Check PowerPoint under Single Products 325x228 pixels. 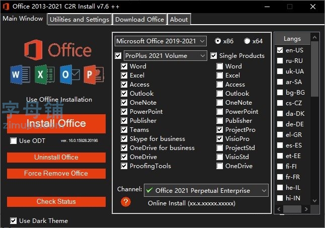[219, 112]
